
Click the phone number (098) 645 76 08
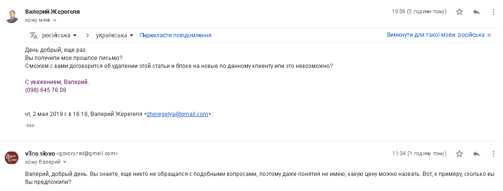coord(45,90)
